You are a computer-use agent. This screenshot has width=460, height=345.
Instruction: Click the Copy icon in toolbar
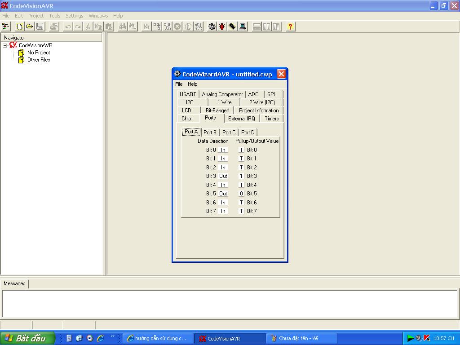click(98, 27)
